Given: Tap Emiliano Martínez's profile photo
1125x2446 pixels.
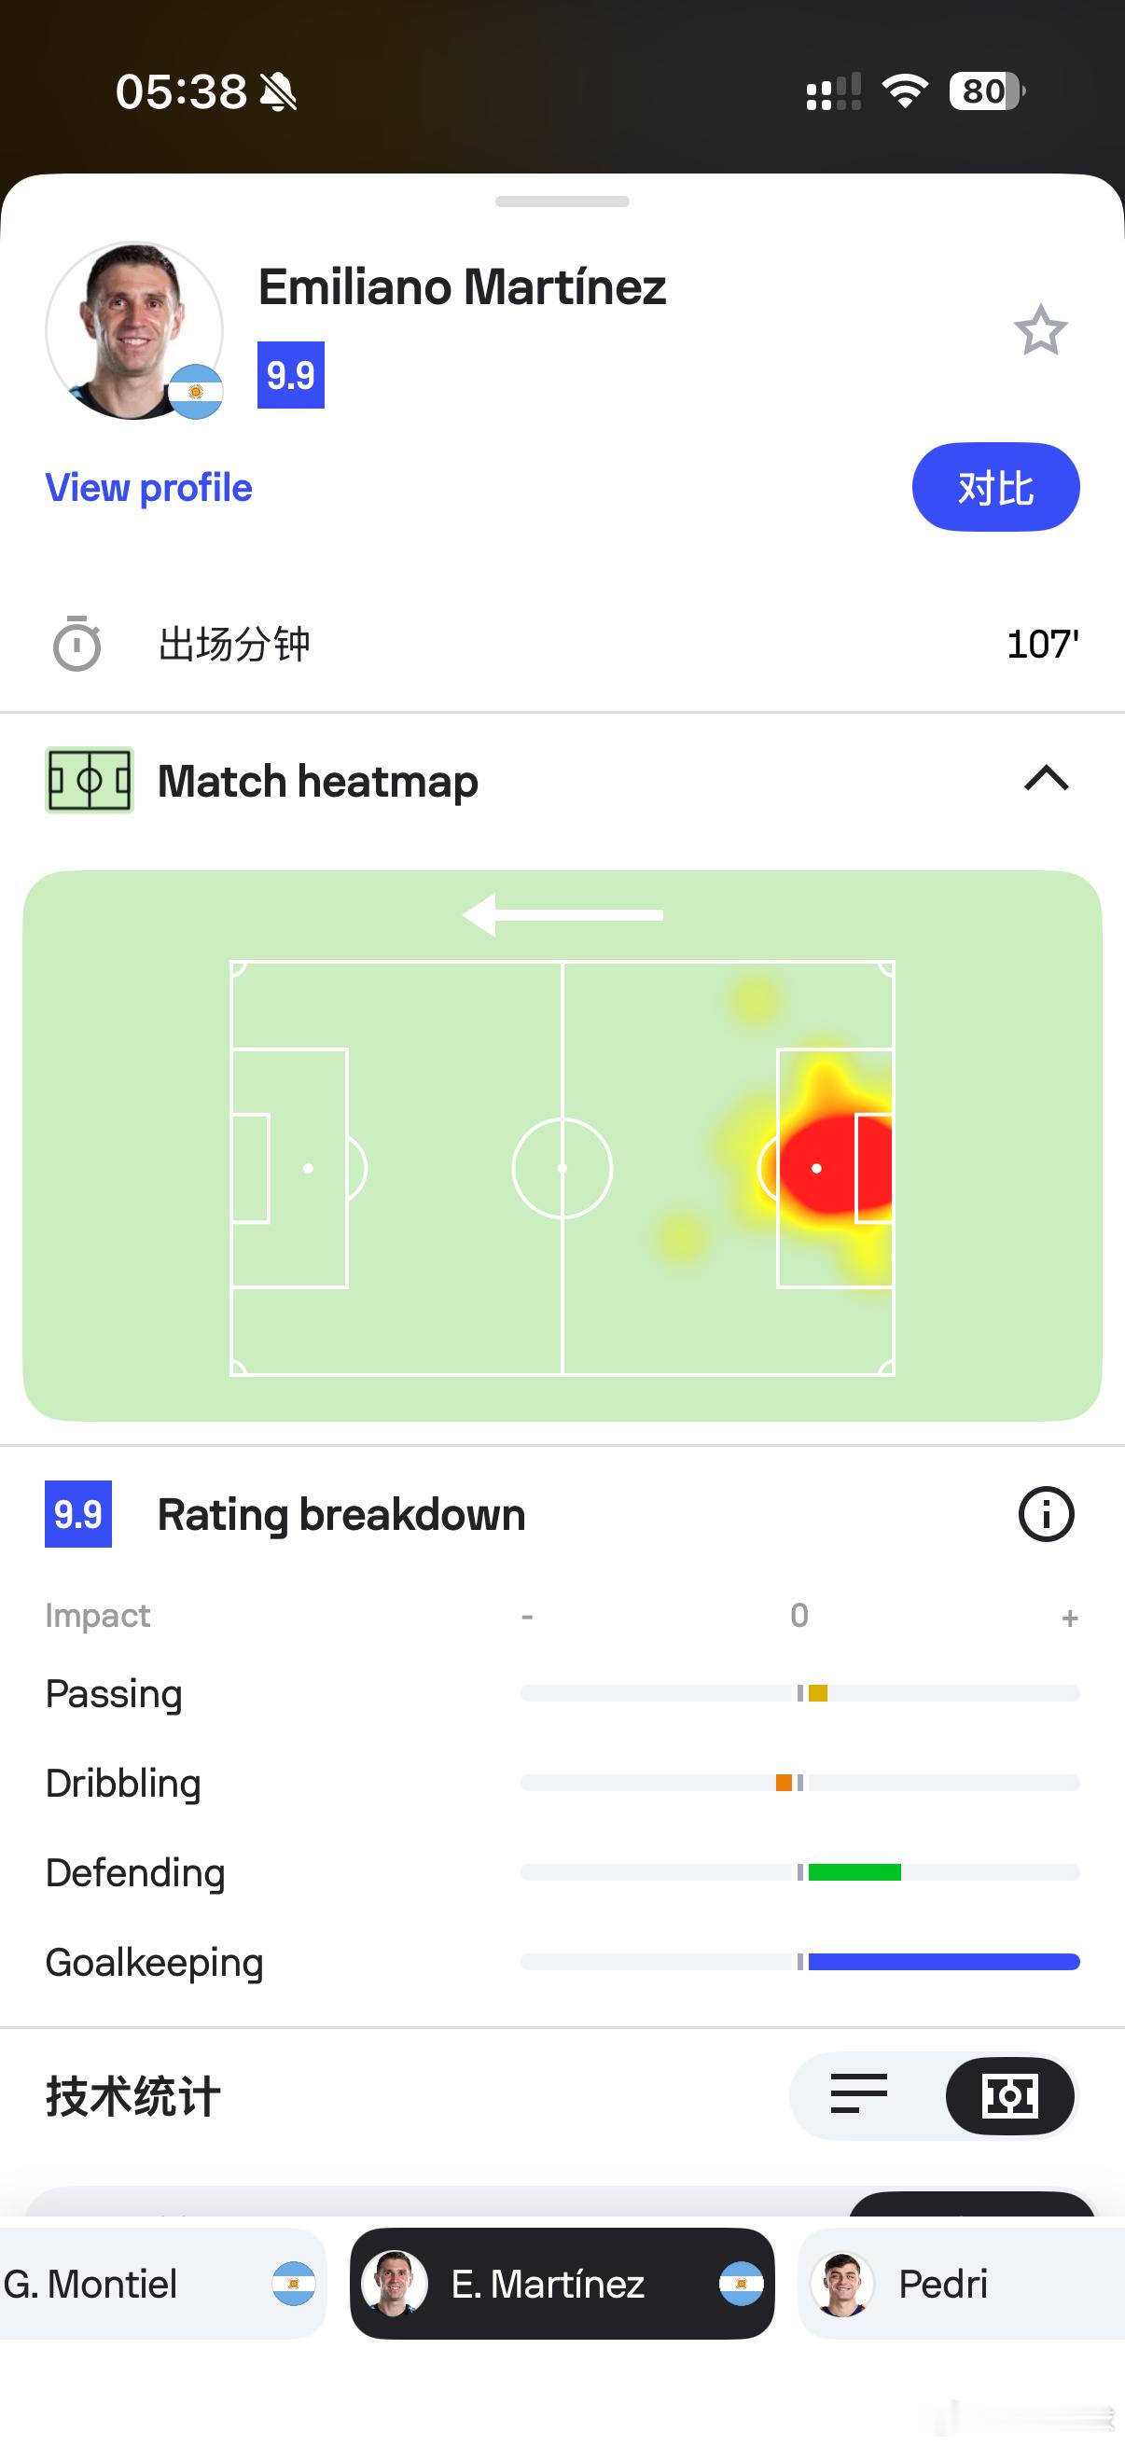Looking at the screenshot, I should 133,330.
